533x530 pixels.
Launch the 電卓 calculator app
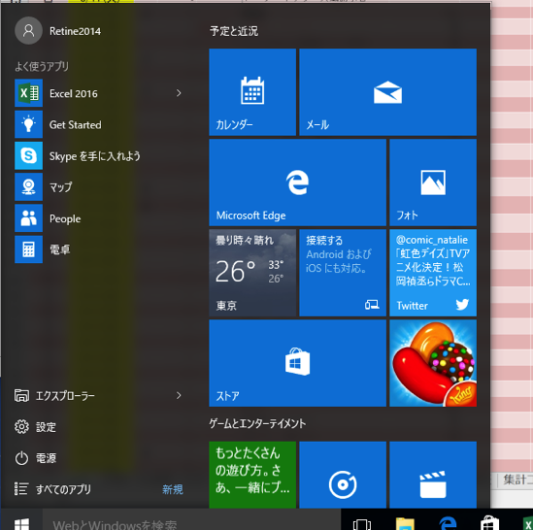pyautogui.click(x=99, y=249)
